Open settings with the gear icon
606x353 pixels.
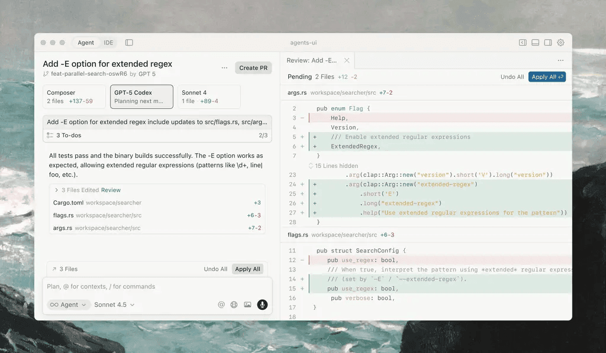point(560,43)
